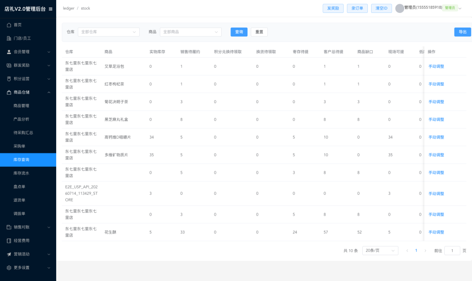
Task: Expand the 积分运营 submenu chevron
Action: coord(49,79)
